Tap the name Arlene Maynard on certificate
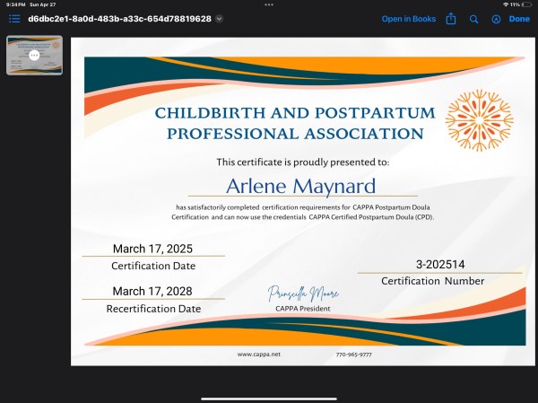538x403 pixels. tap(299, 186)
